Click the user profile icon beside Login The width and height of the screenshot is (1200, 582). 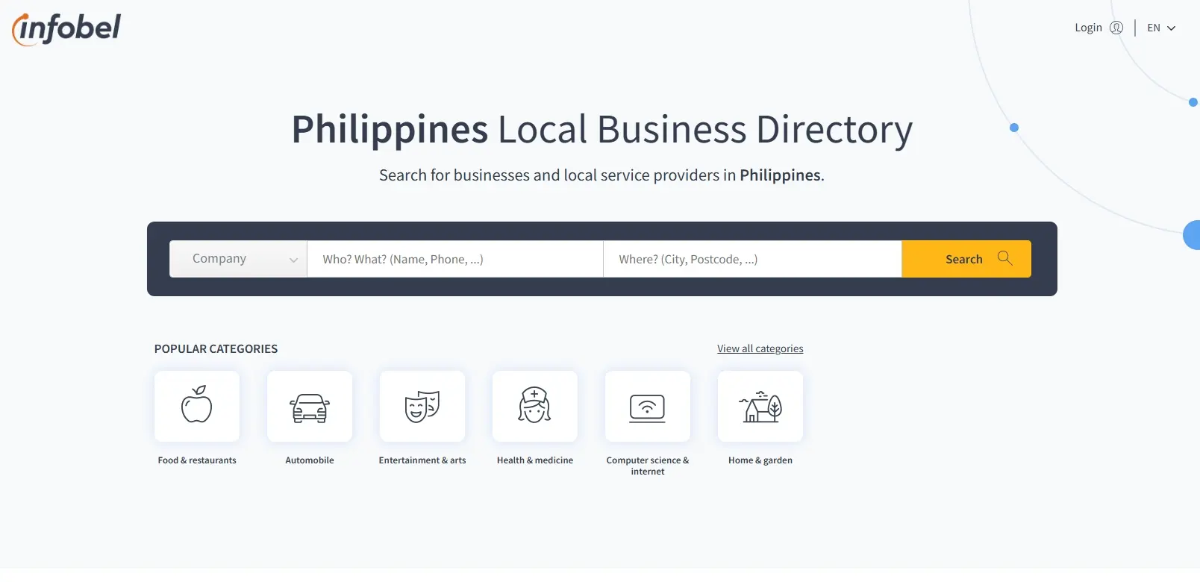(1116, 28)
